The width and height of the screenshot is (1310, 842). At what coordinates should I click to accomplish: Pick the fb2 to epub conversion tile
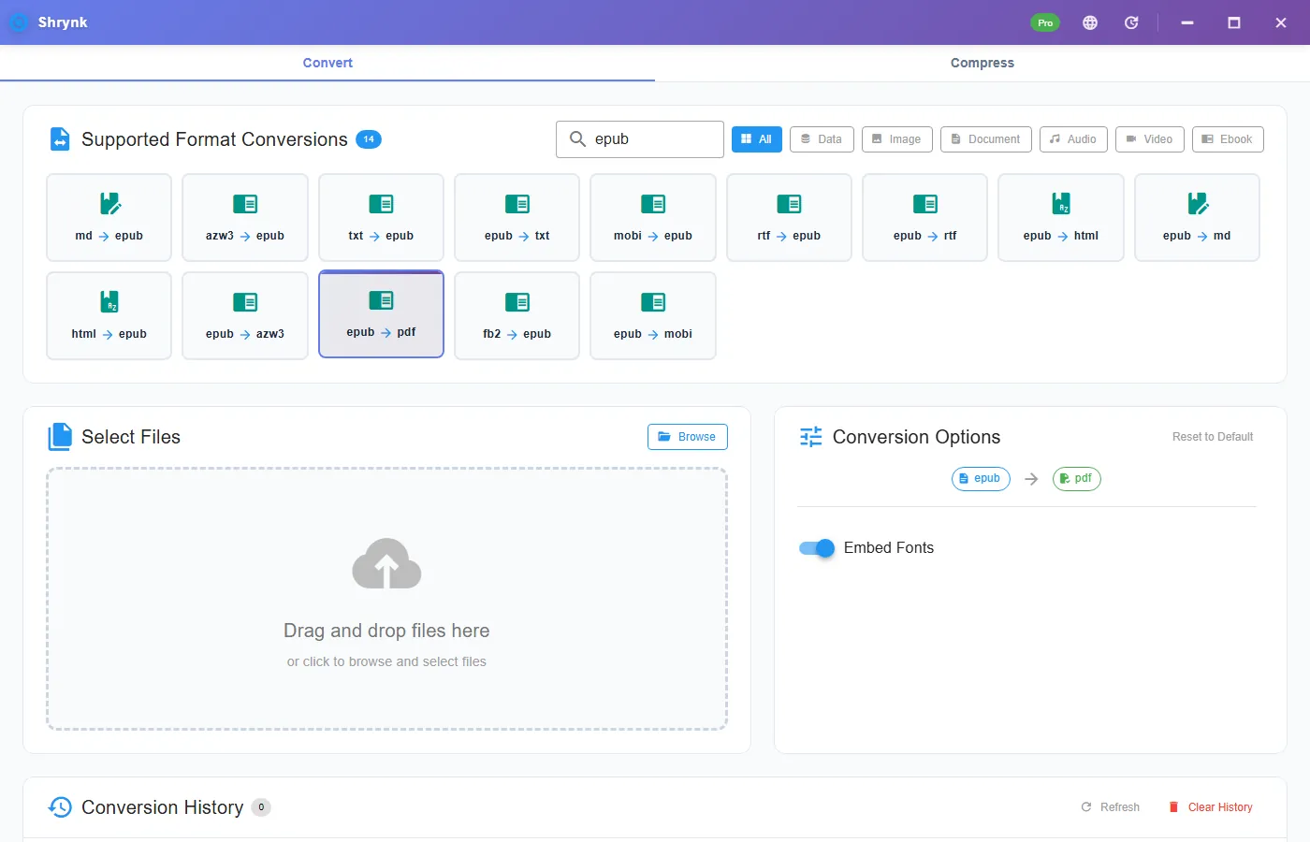pos(517,315)
